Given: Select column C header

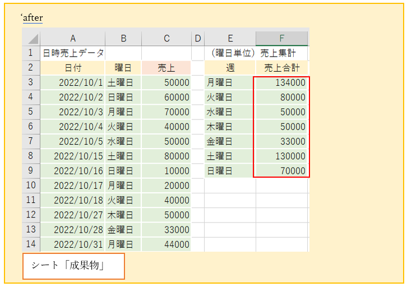Looking at the screenshot, I should pos(166,39).
